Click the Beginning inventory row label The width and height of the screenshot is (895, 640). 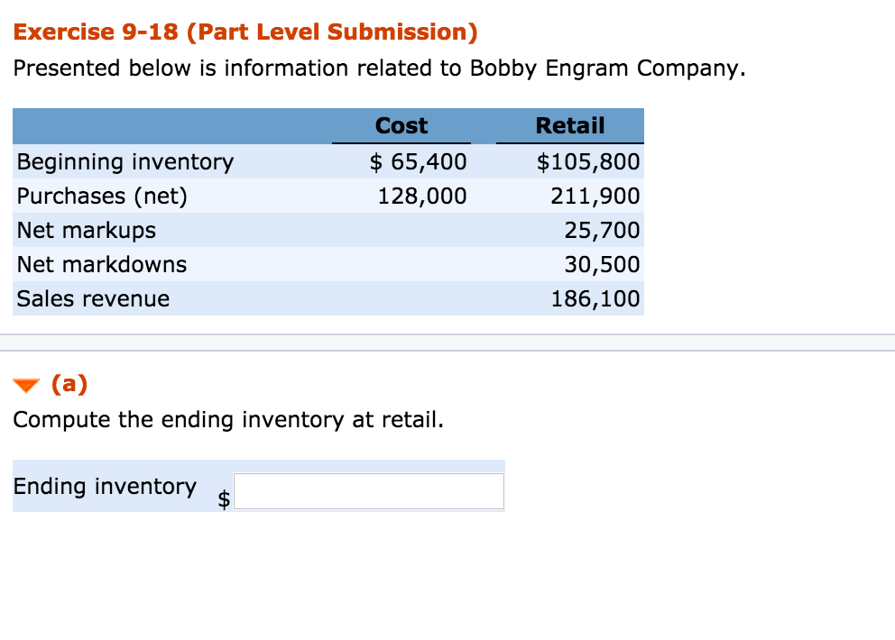[125, 162]
